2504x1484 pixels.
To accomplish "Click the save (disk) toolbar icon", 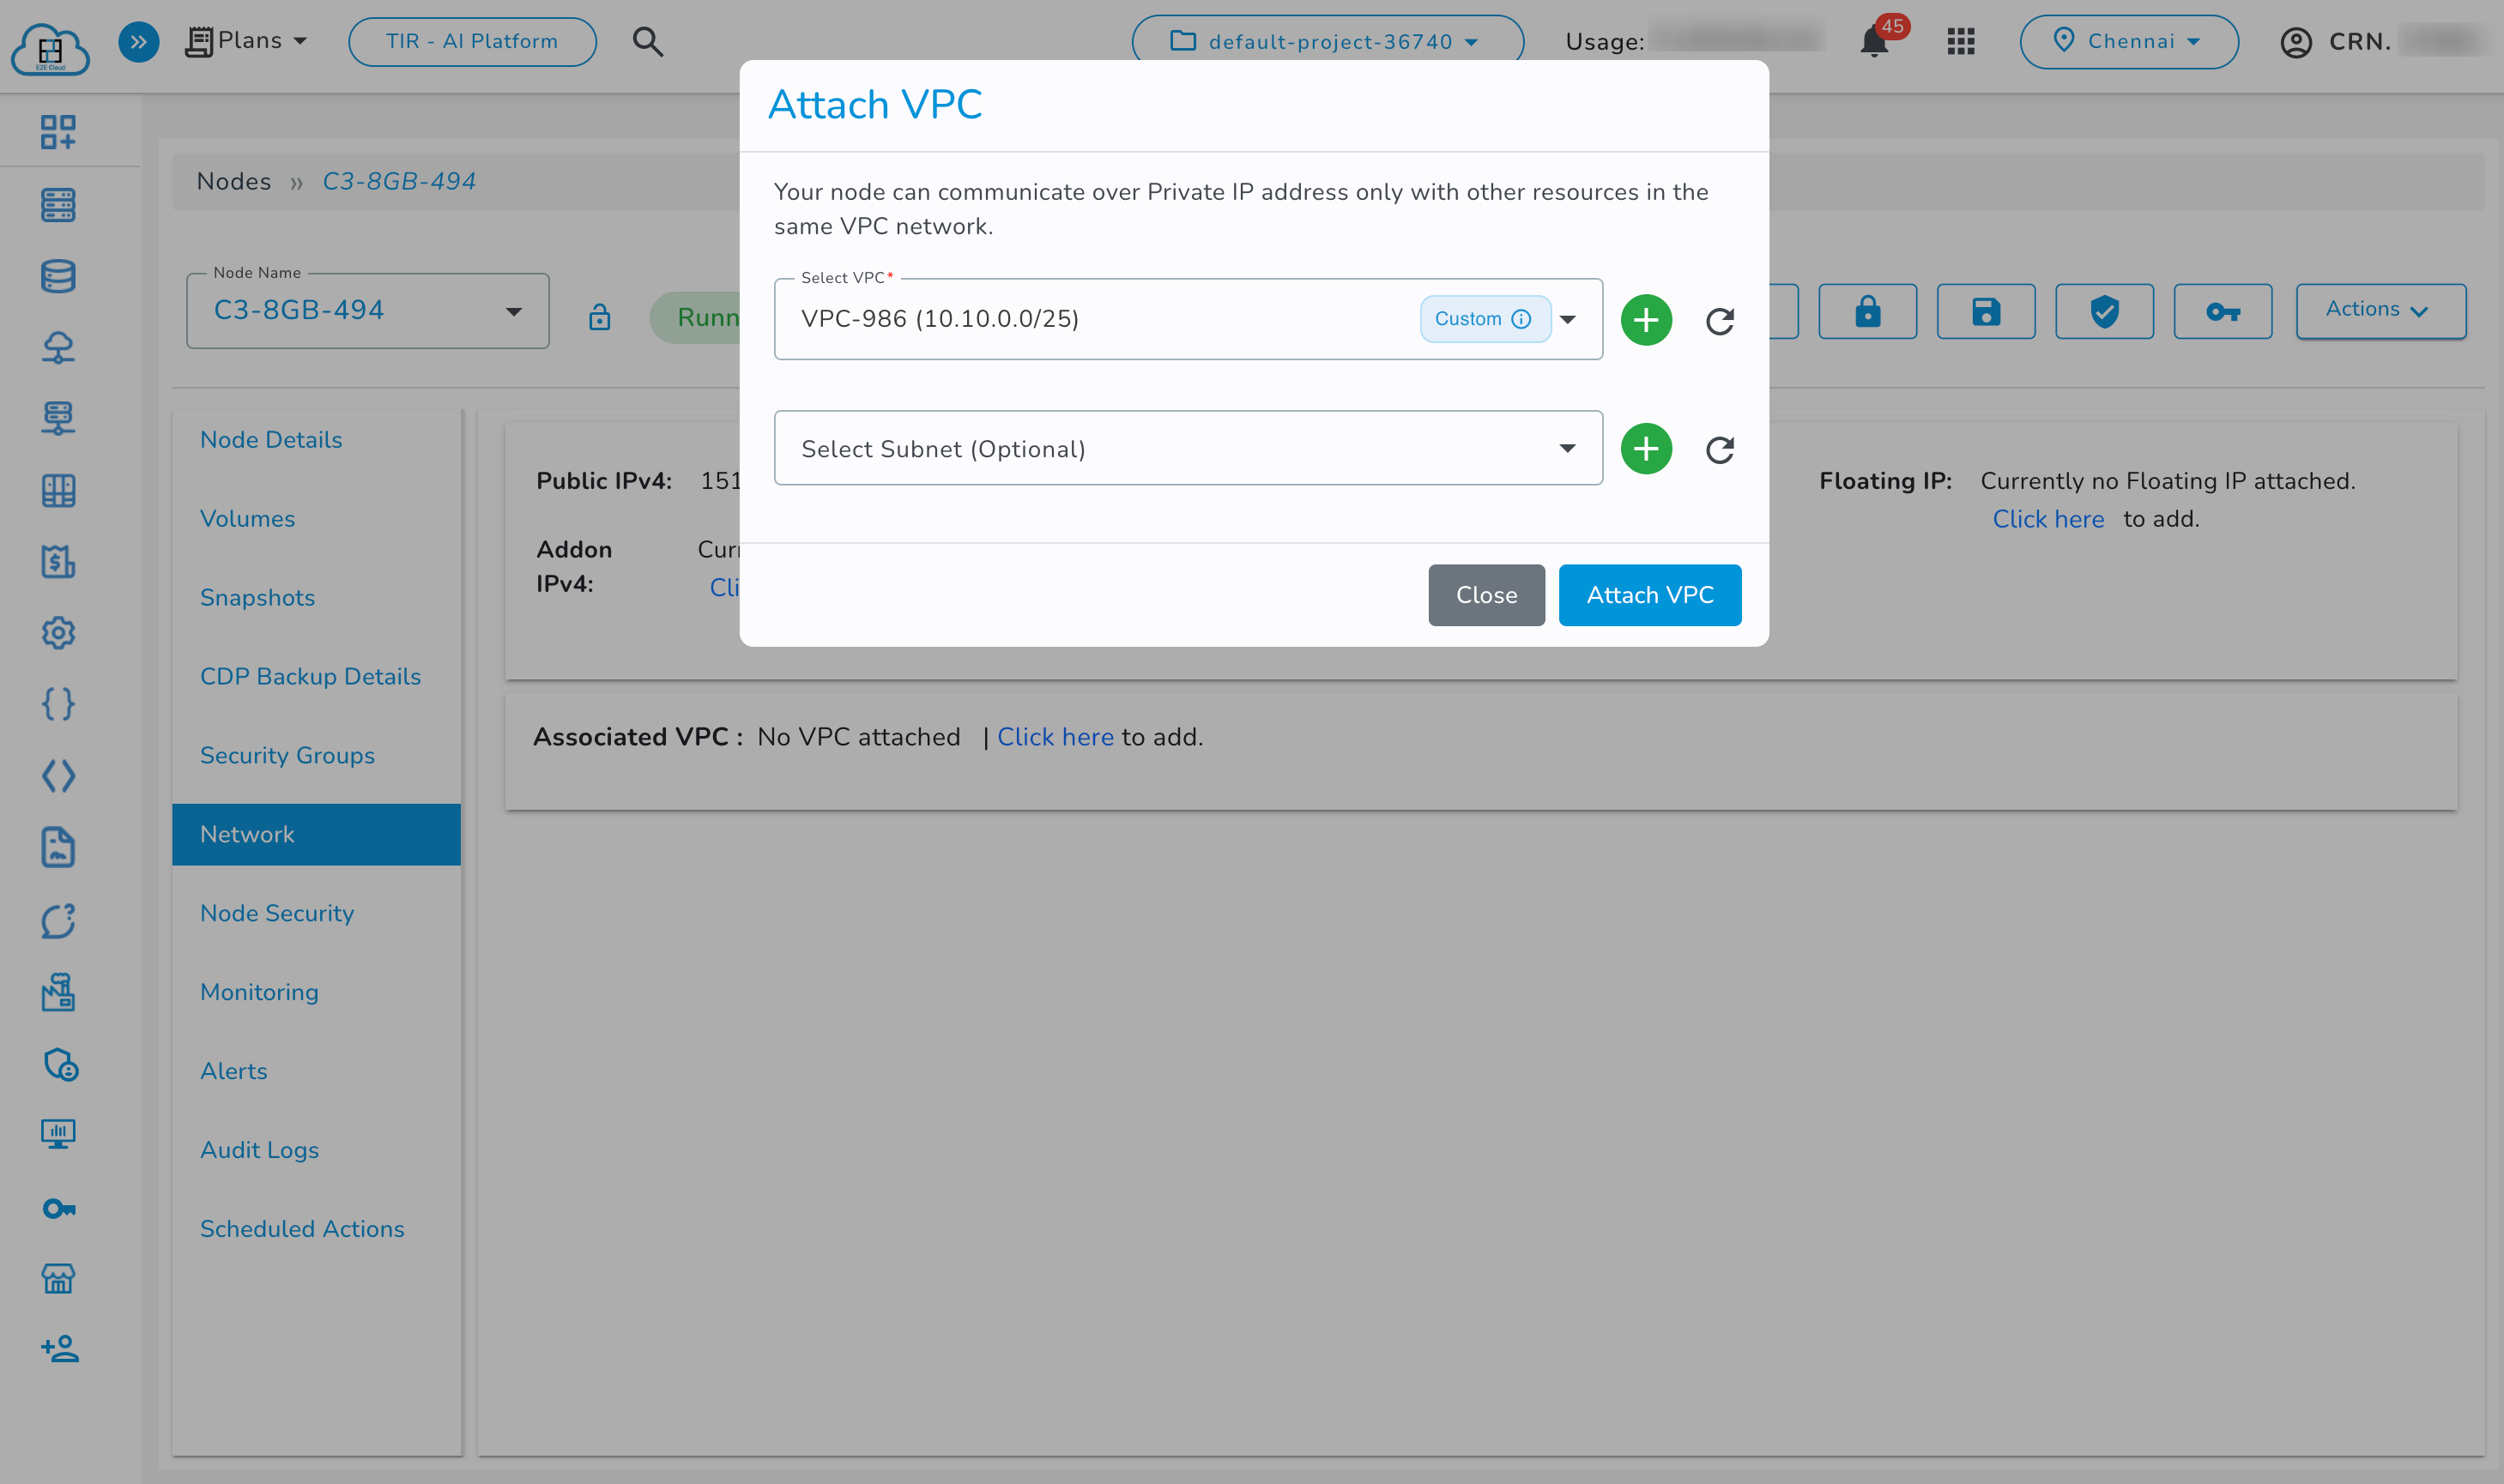I will click(x=1986, y=311).
